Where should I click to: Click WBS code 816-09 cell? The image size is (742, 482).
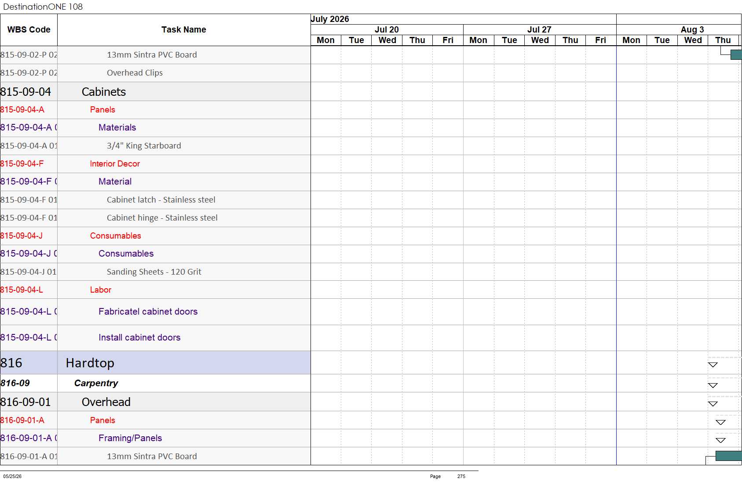coord(29,383)
